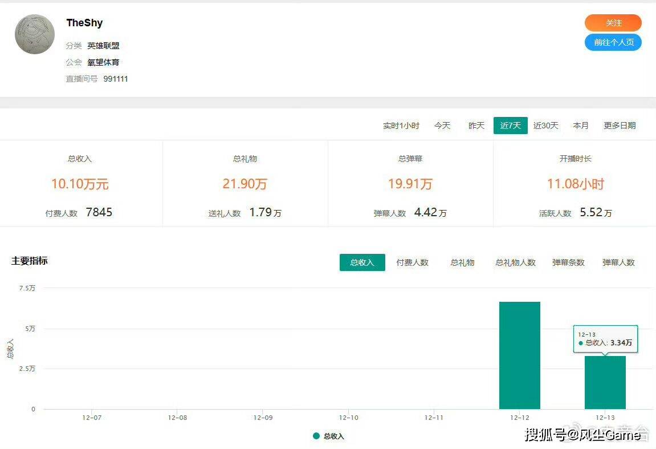The width and height of the screenshot is (656, 449).
Task: Switch chart to 弹幕人数 metric
Action: tap(618, 262)
